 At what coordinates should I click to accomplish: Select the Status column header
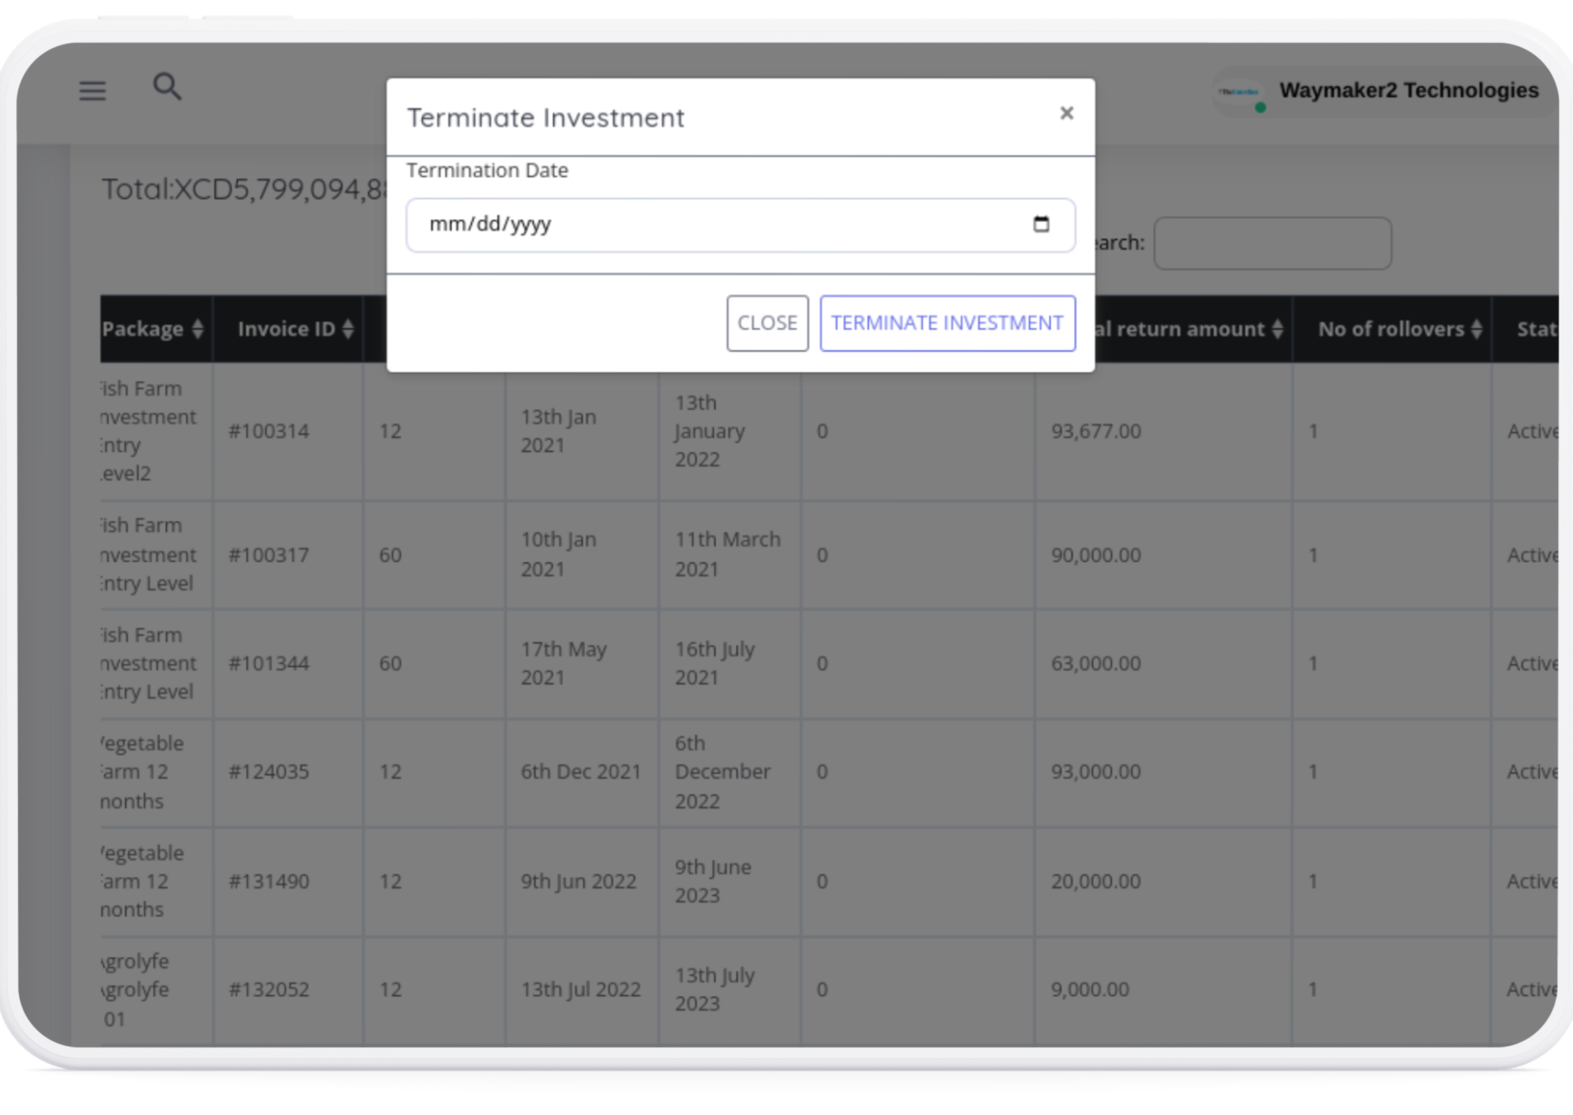1535,329
